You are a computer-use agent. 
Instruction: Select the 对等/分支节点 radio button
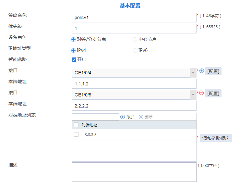tap(73, 40)
